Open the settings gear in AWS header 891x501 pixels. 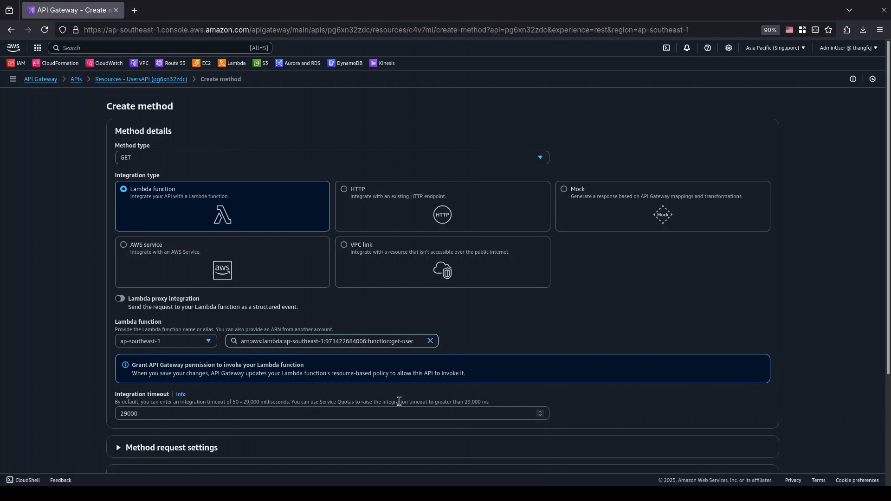tap(729, 48)
